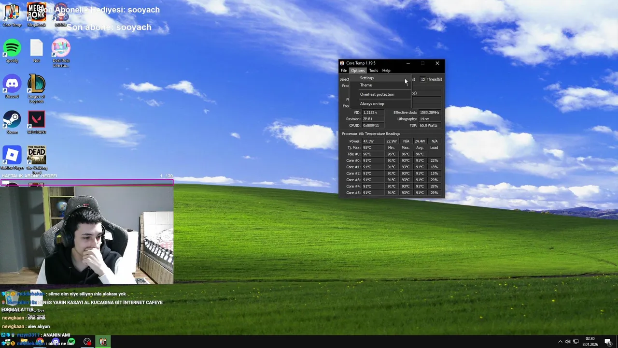Click the Tdie #0 current temperature 96°C
Viewport: 618px width, 348px height.
pyautogui.click(x=373, y=154)
